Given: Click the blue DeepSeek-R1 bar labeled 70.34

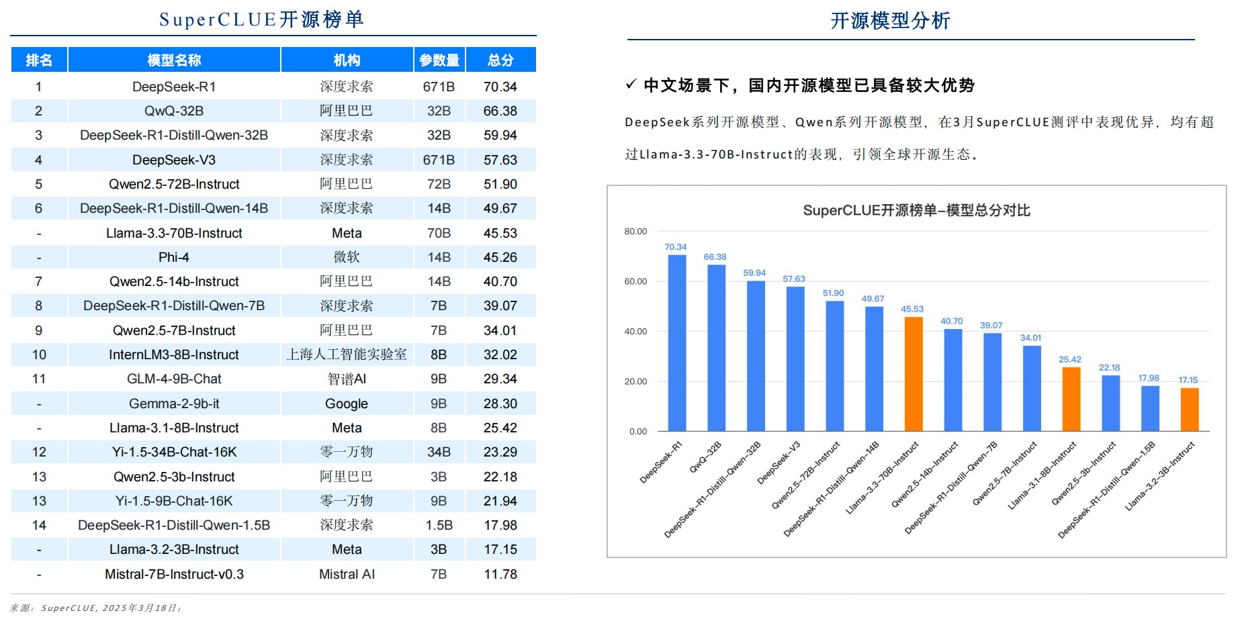Looking at the screenshot, I should (x=677, y=343).
